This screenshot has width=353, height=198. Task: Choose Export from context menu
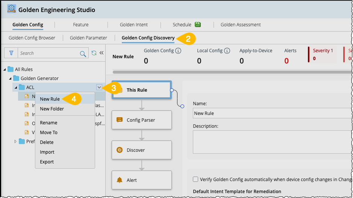point(47,162)
